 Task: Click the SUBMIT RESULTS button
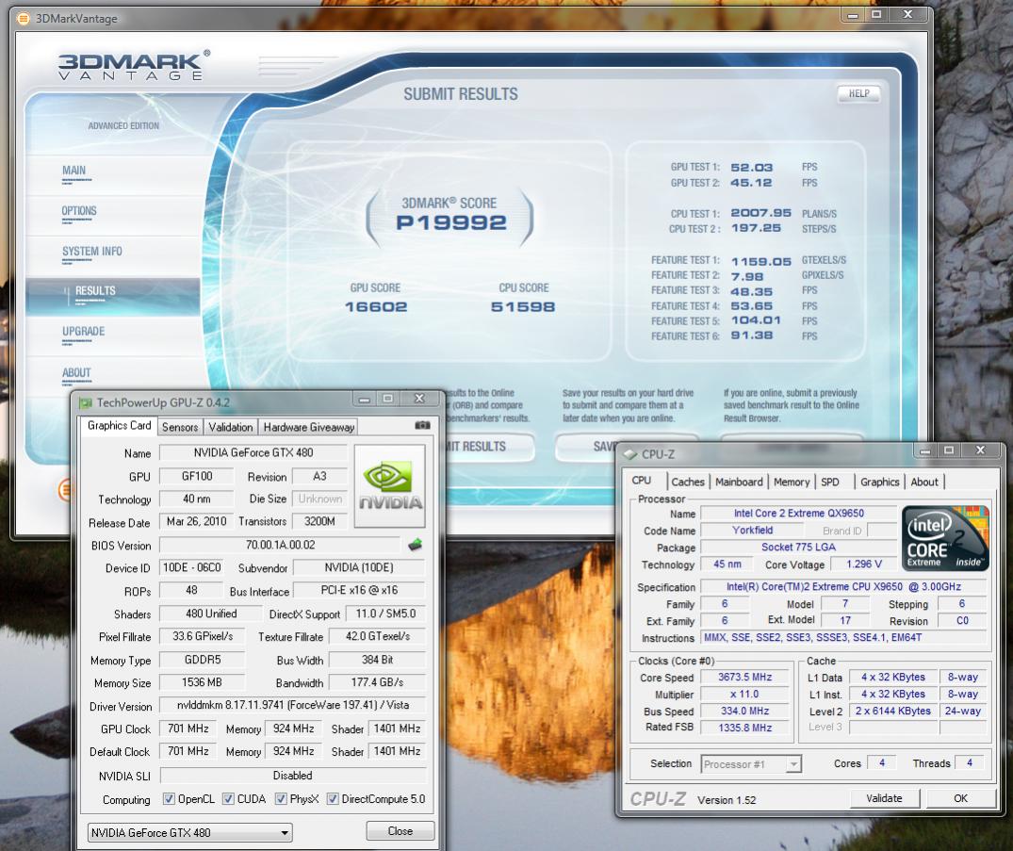coord(488,447)
